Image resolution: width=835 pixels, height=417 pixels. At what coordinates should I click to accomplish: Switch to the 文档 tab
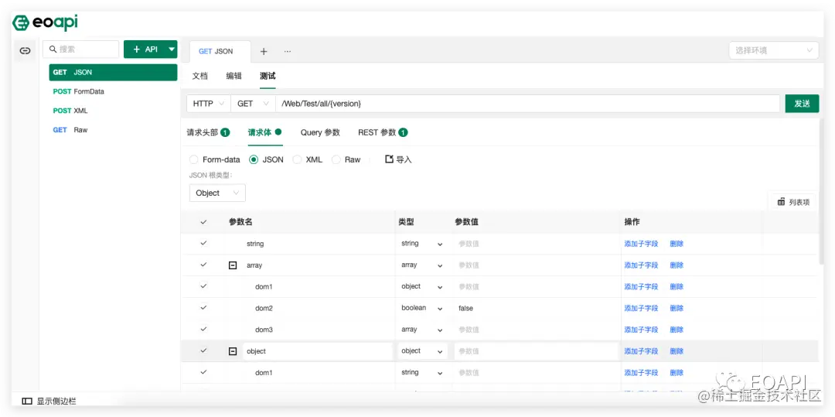coord(199,76)
